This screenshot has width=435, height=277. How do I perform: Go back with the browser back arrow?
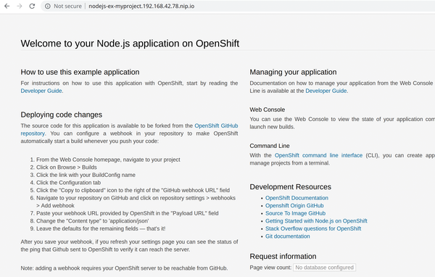(x=7, y=6)
